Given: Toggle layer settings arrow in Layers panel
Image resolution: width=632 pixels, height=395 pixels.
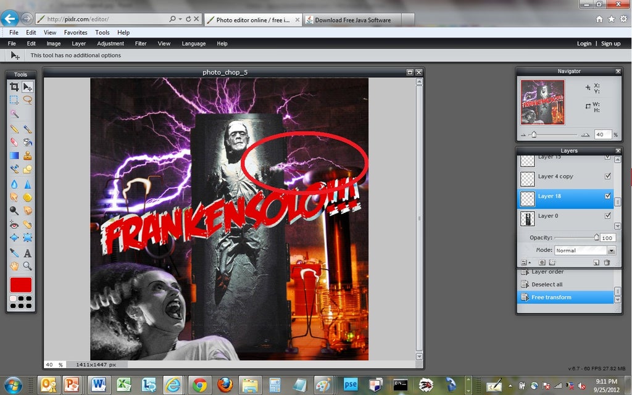Looking at the screenshot, I should 525,262.
